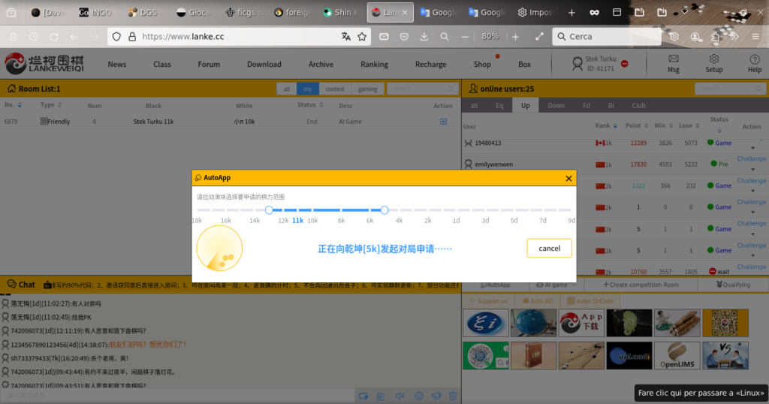Close the AutoApp dialog with X
This screenshot has height=404, width=769.
pos(568,179)
